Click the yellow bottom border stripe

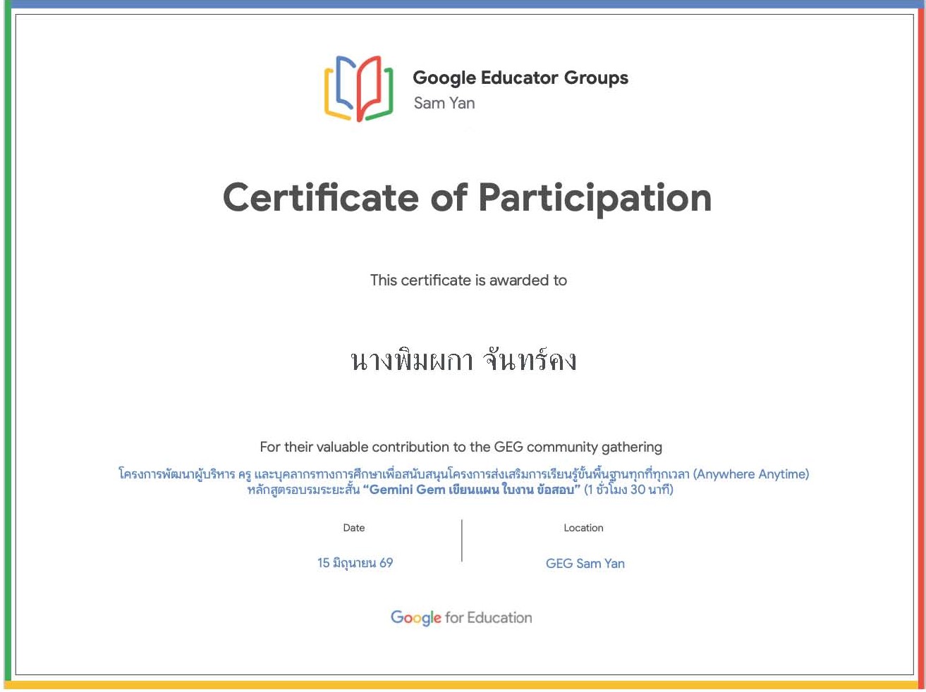(463, 684)
